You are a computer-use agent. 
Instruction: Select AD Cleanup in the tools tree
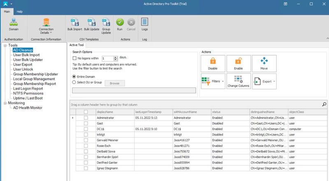click(23, 50)
